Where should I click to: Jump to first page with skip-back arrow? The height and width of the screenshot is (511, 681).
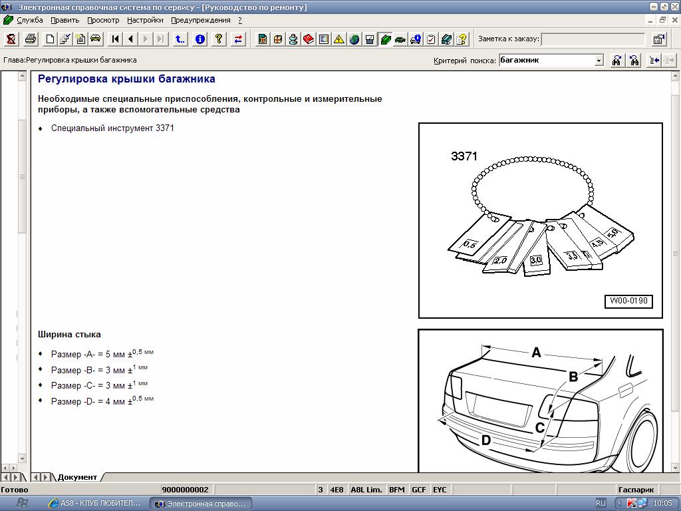[115, 39]
